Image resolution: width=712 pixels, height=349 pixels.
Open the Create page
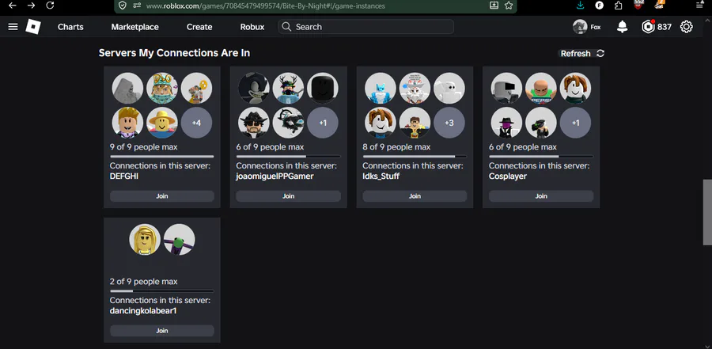199,27
